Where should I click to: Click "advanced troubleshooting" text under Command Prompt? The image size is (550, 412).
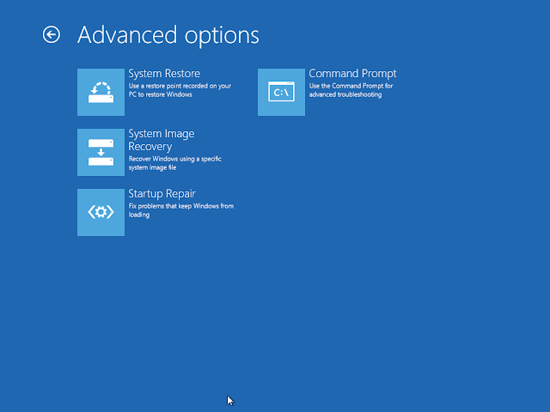coord(345,94)
